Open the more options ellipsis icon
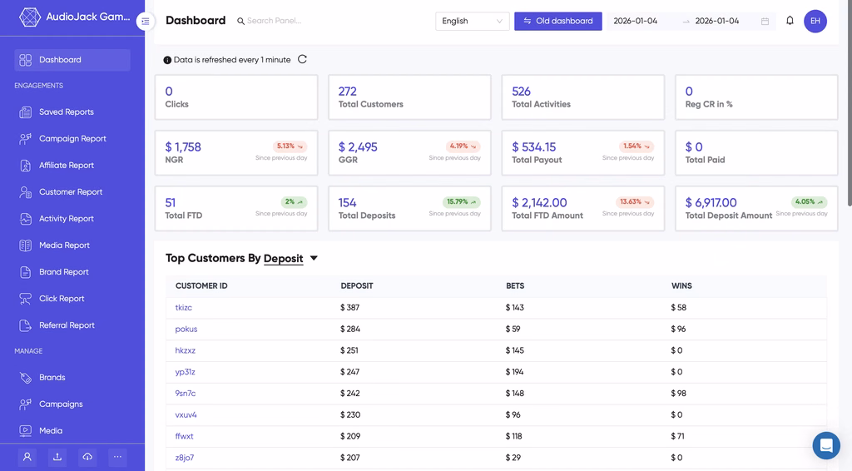Viewport: 852px width, 471px height. click(117, 457)
